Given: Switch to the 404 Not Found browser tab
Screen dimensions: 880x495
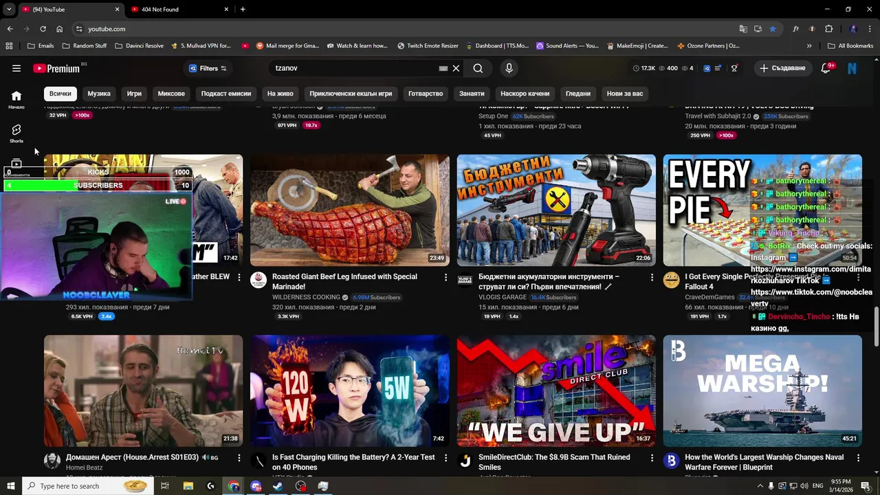Looking at the screenshot, I should click(178, 9).
